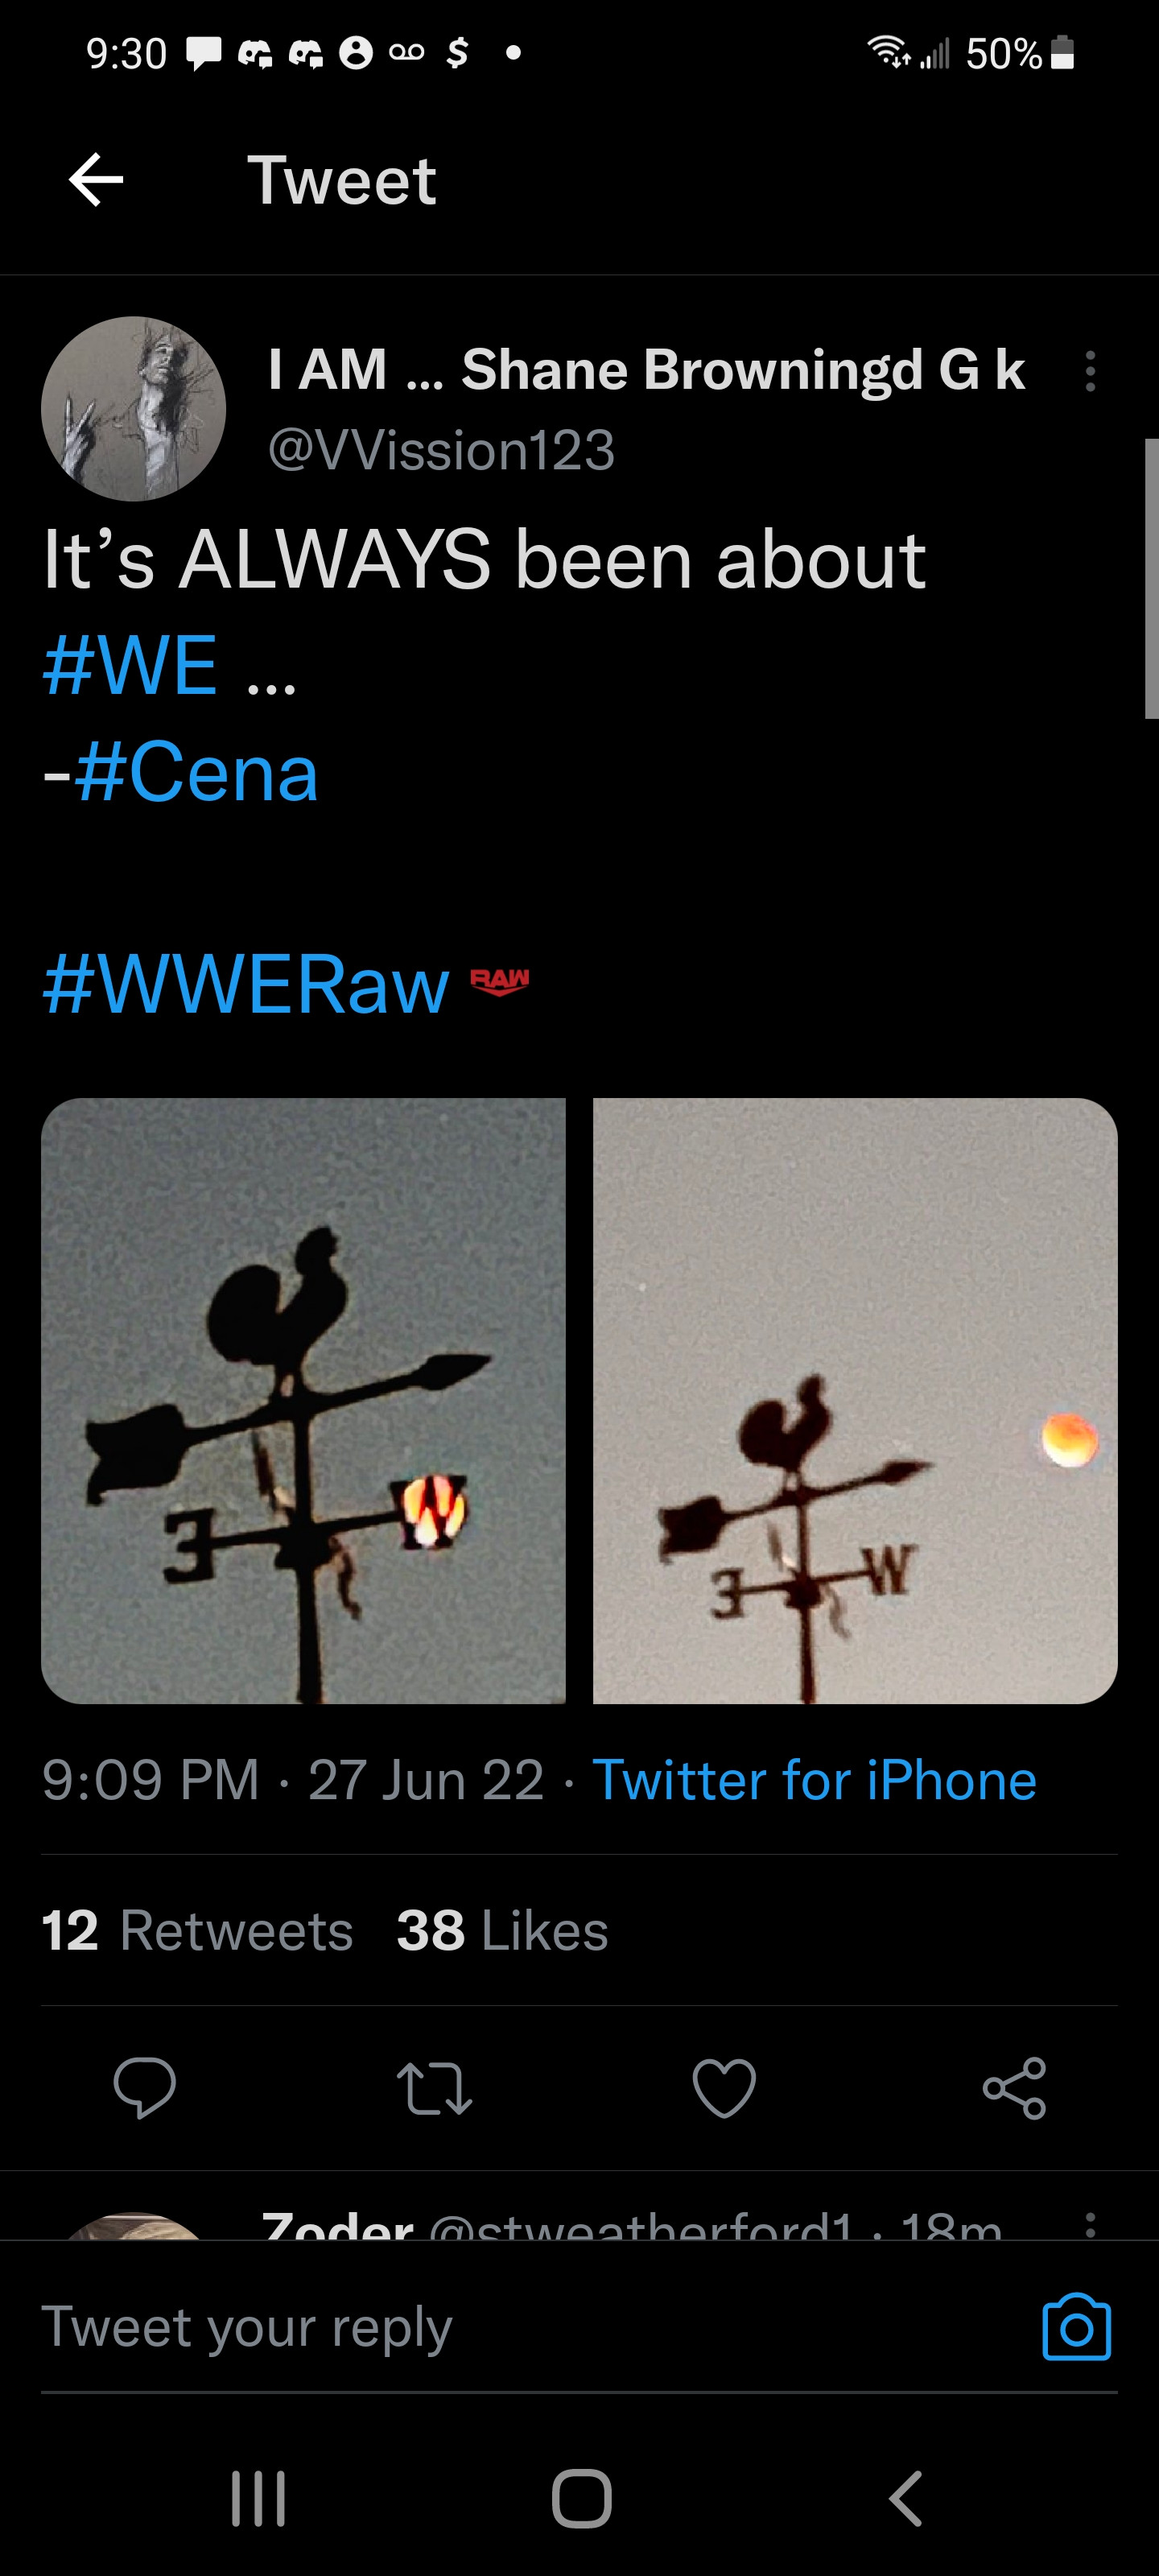Like the tweet with the heart icon

724,2088
